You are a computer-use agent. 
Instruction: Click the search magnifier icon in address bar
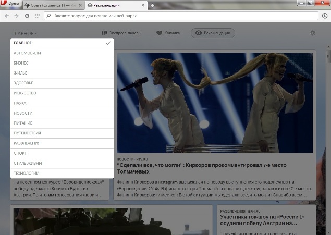(49, 16)
